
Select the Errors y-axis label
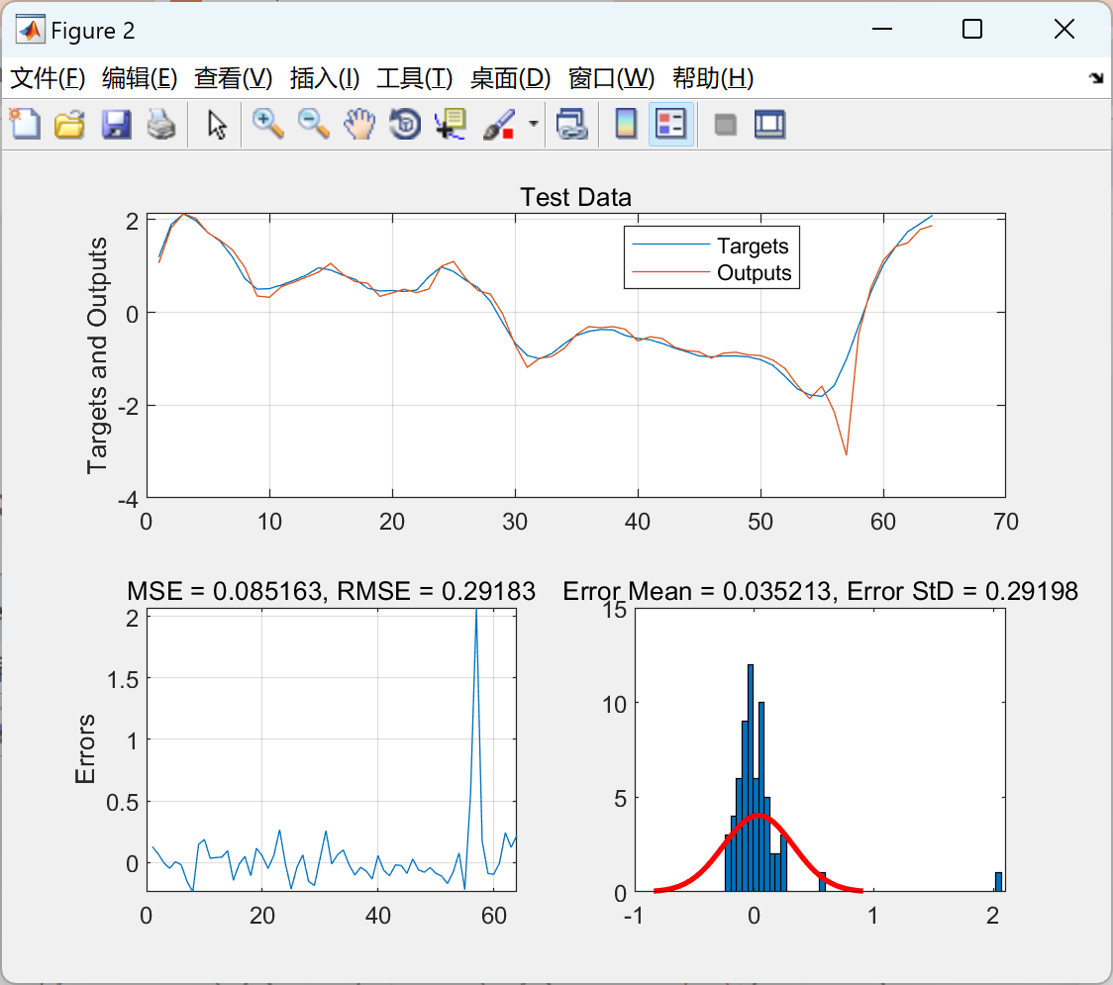(x=85, y=748)
